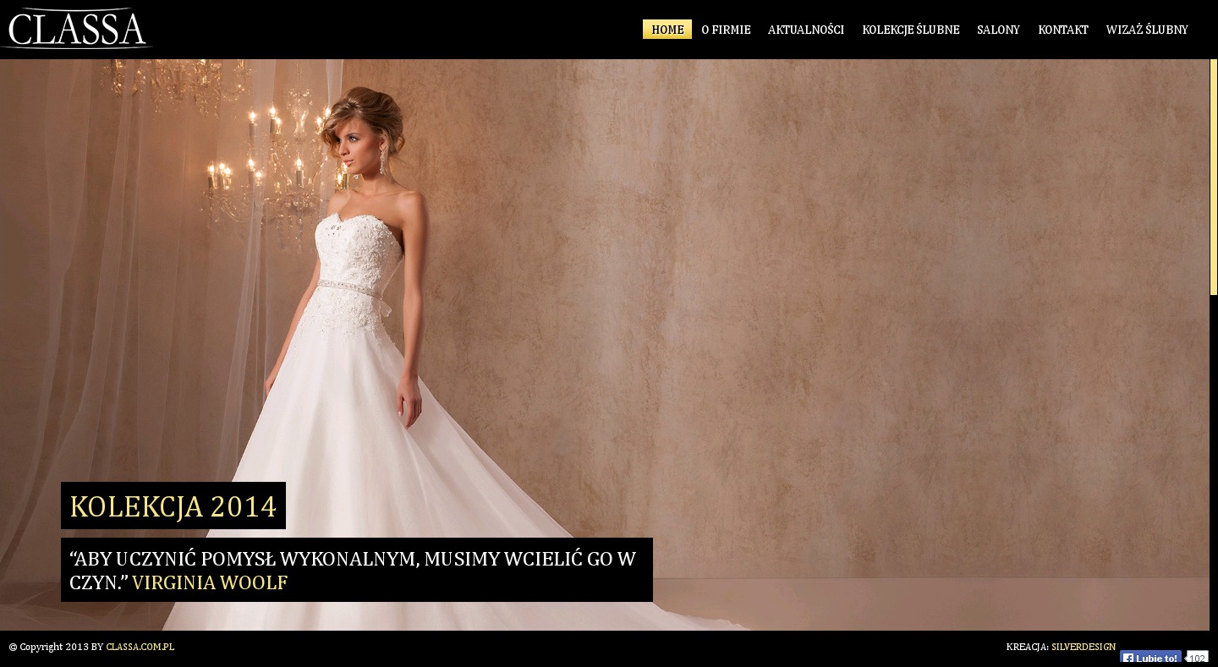Select the HOME menu item
1218x667 pixels.
(x=667, y=30)
